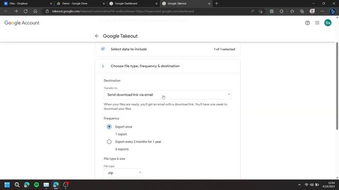Open the Google apps grid
Image resolution: width=339 pixels, height=190 pixels.
[x=317, y=23]
